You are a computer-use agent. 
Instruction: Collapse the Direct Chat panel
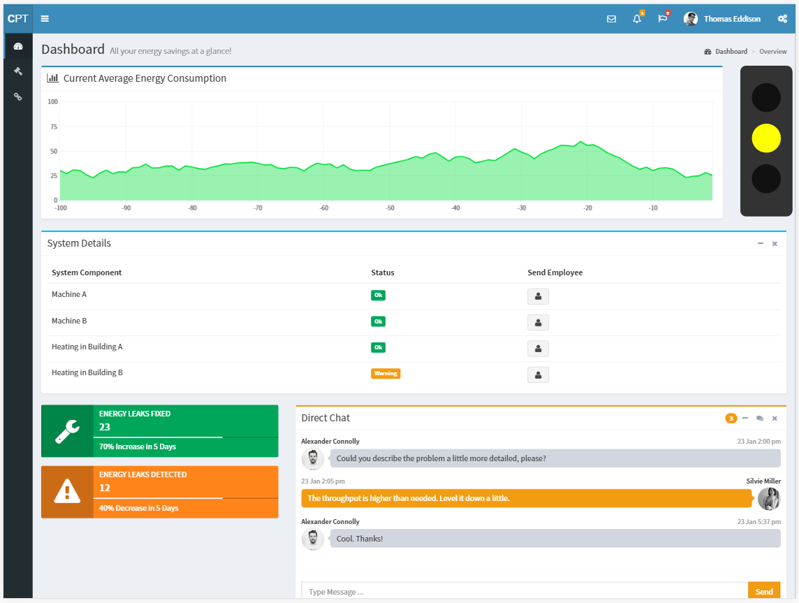tap(745, 419)
